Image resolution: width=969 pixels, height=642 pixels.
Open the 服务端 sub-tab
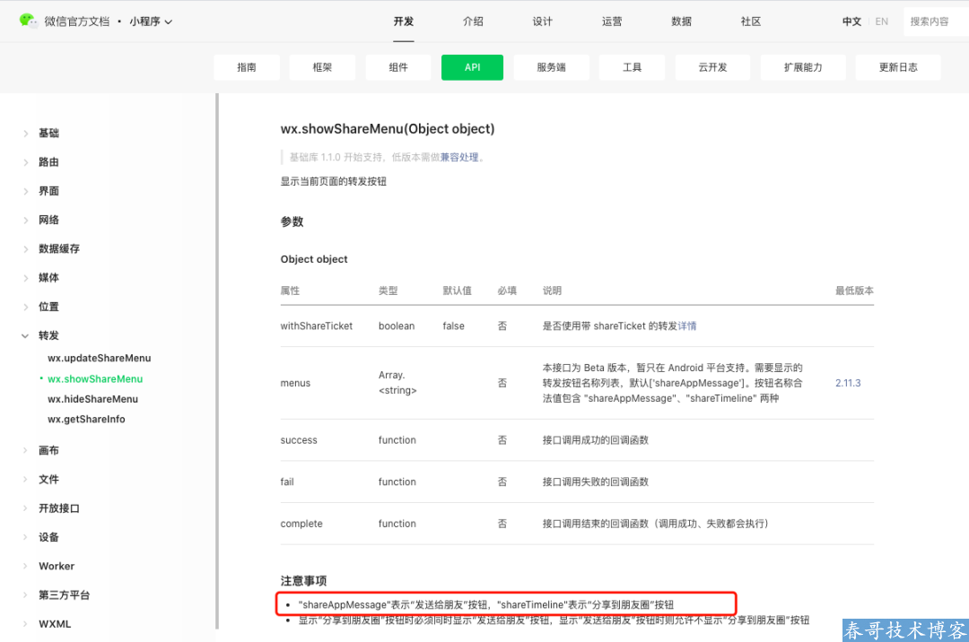551,67
